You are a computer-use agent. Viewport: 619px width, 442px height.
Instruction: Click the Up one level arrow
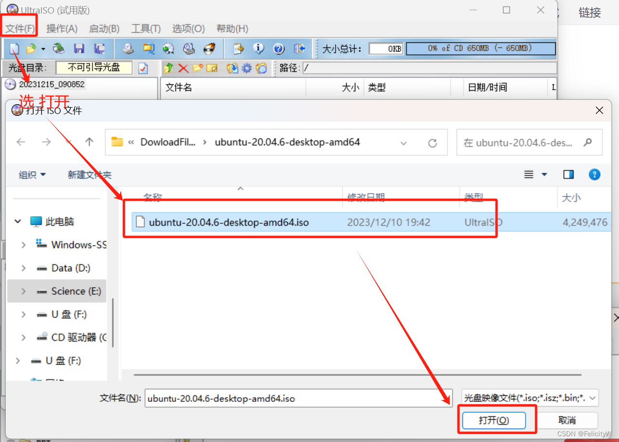pos(89,142)
